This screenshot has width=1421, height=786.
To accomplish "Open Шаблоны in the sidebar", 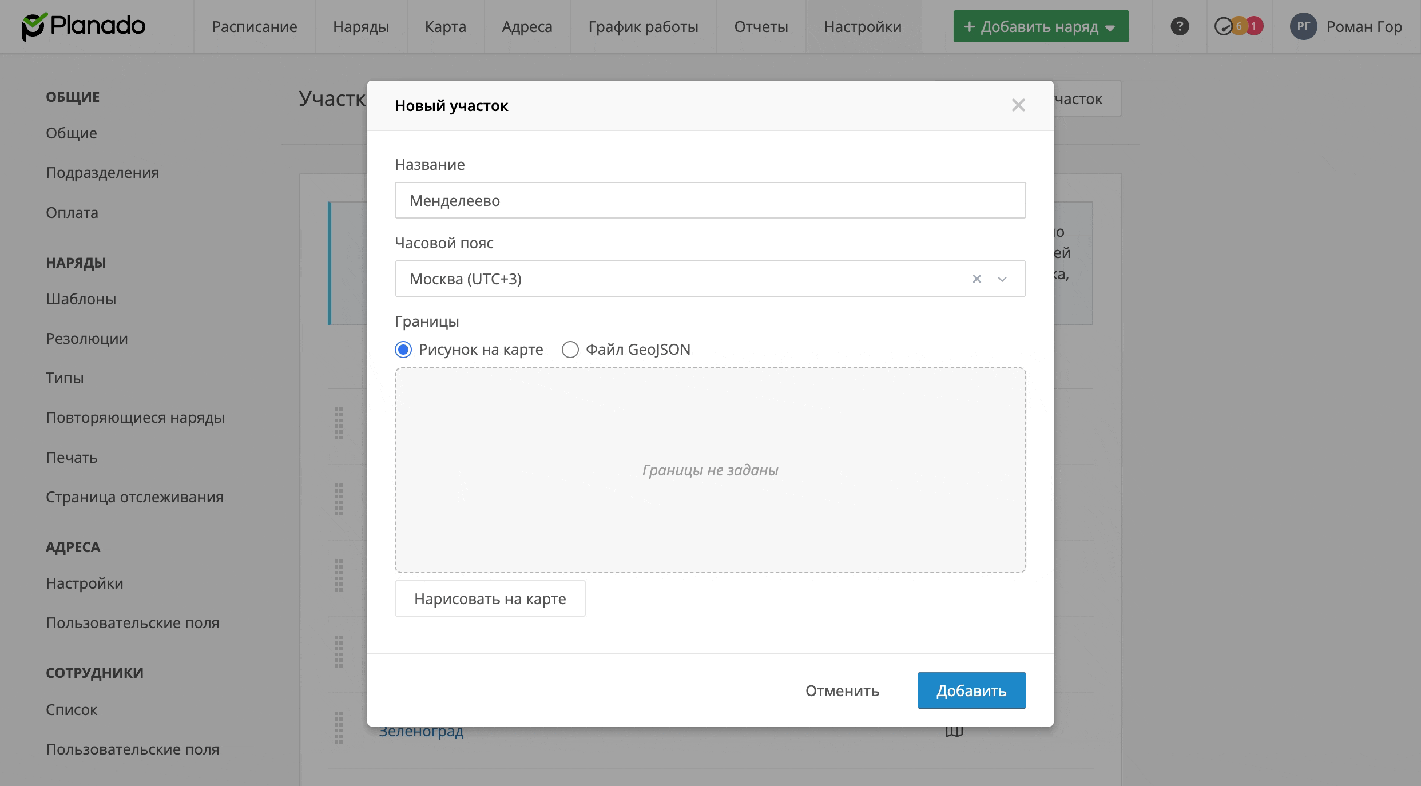I will [81, 299].
